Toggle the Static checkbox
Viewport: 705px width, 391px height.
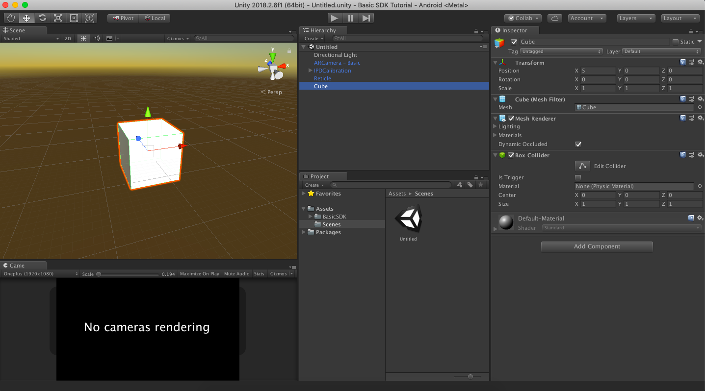676,42
